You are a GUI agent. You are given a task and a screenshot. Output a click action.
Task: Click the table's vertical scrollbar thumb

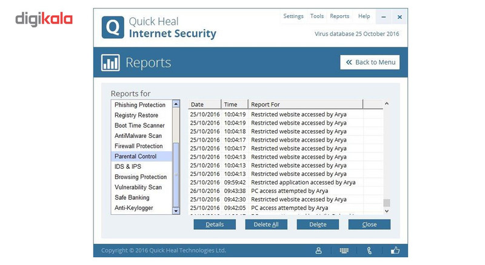pyautogui.click(x=387, y=203)
